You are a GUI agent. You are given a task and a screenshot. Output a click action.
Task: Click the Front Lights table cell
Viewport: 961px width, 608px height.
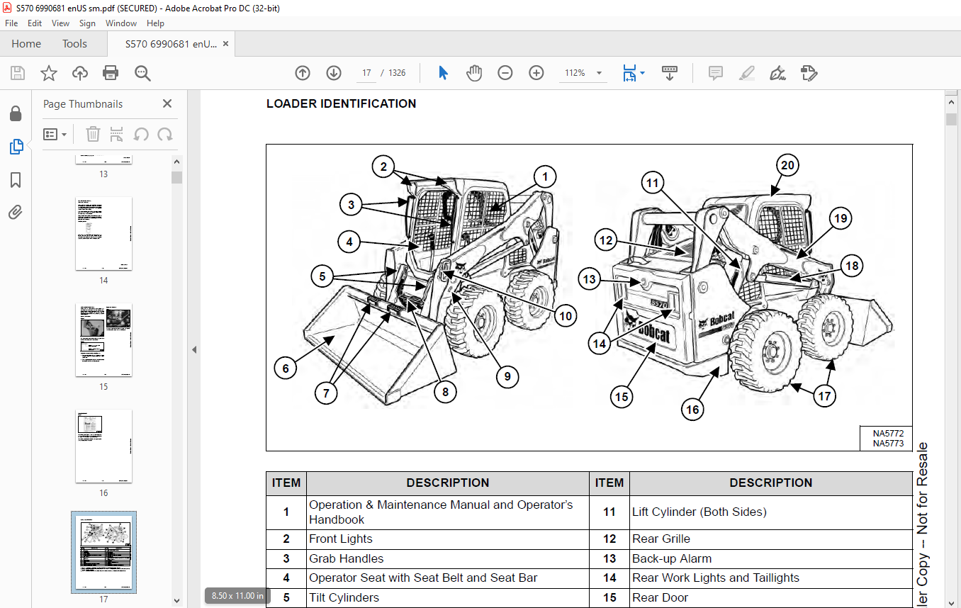(x=447, y=539)
